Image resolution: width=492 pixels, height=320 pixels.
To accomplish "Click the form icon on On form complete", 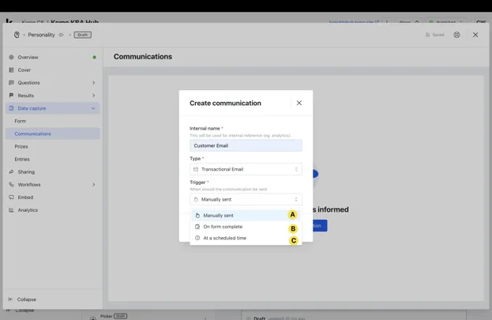I will (x=197, y=227).
